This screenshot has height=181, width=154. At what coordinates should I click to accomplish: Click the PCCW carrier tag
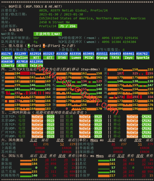pos(89,57)
